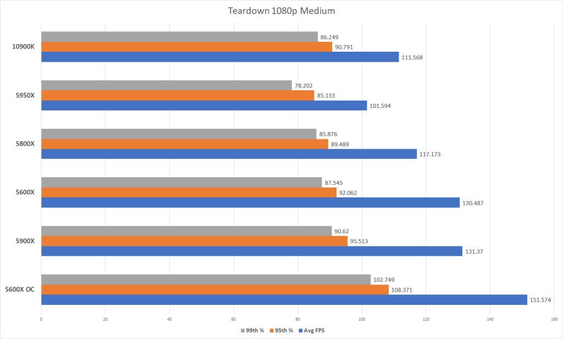Click the 5900X blue bar valued 131.37
563x339 pixels.
coord(252,251)
